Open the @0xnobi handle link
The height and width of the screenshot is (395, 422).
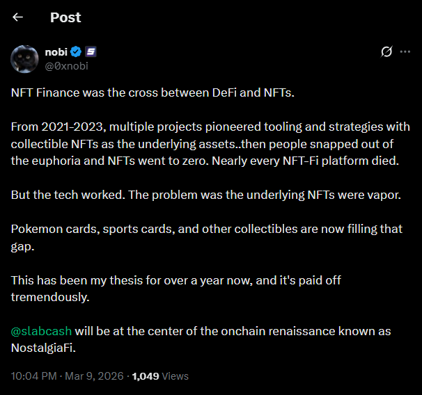67,65
